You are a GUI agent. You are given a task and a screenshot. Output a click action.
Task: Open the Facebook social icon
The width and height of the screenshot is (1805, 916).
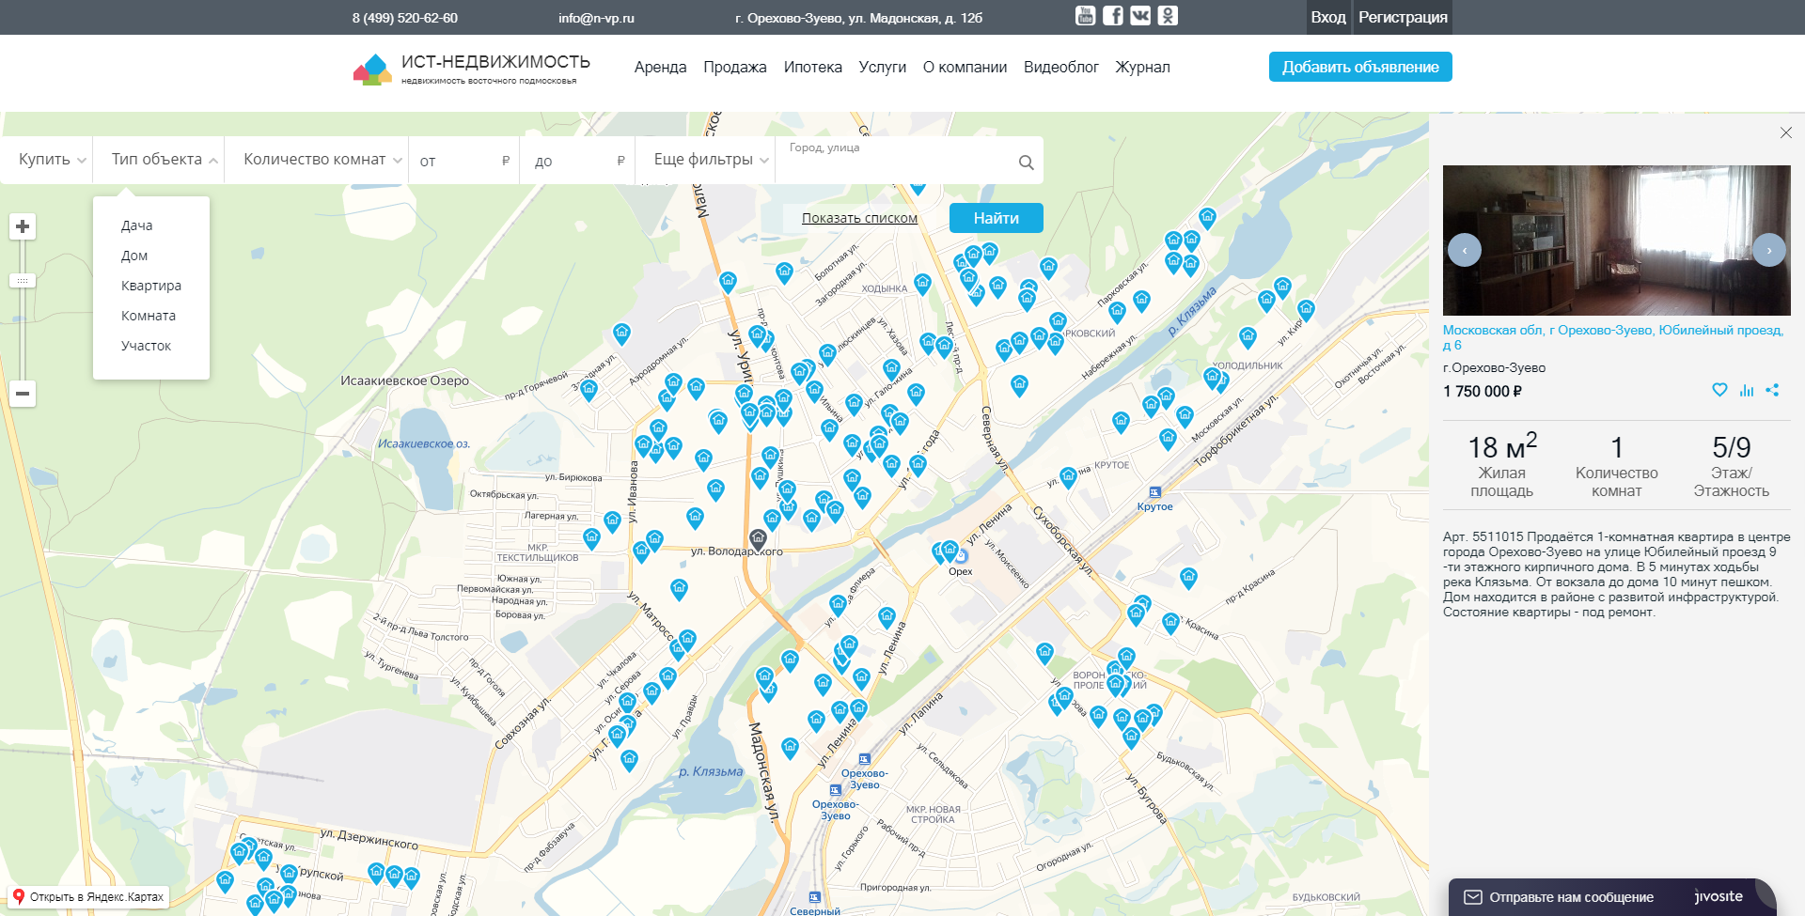tap(1112, 15)
